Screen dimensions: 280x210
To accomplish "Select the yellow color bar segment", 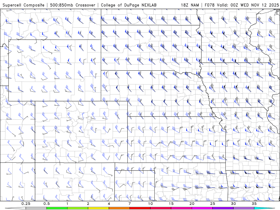I will (x=98, y=208).
